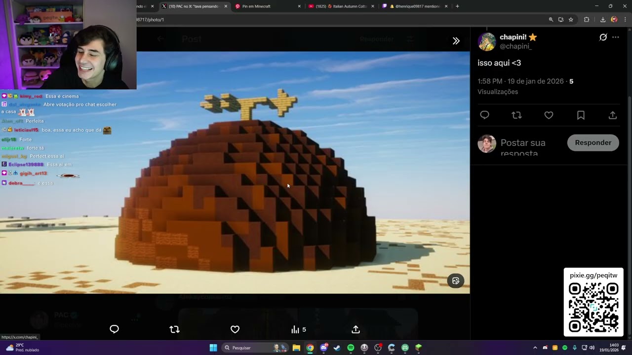The height and width of the screenshot is (355, 632).
Task: Like chapini's post in the sidebar
Action: tap(549, 115)
